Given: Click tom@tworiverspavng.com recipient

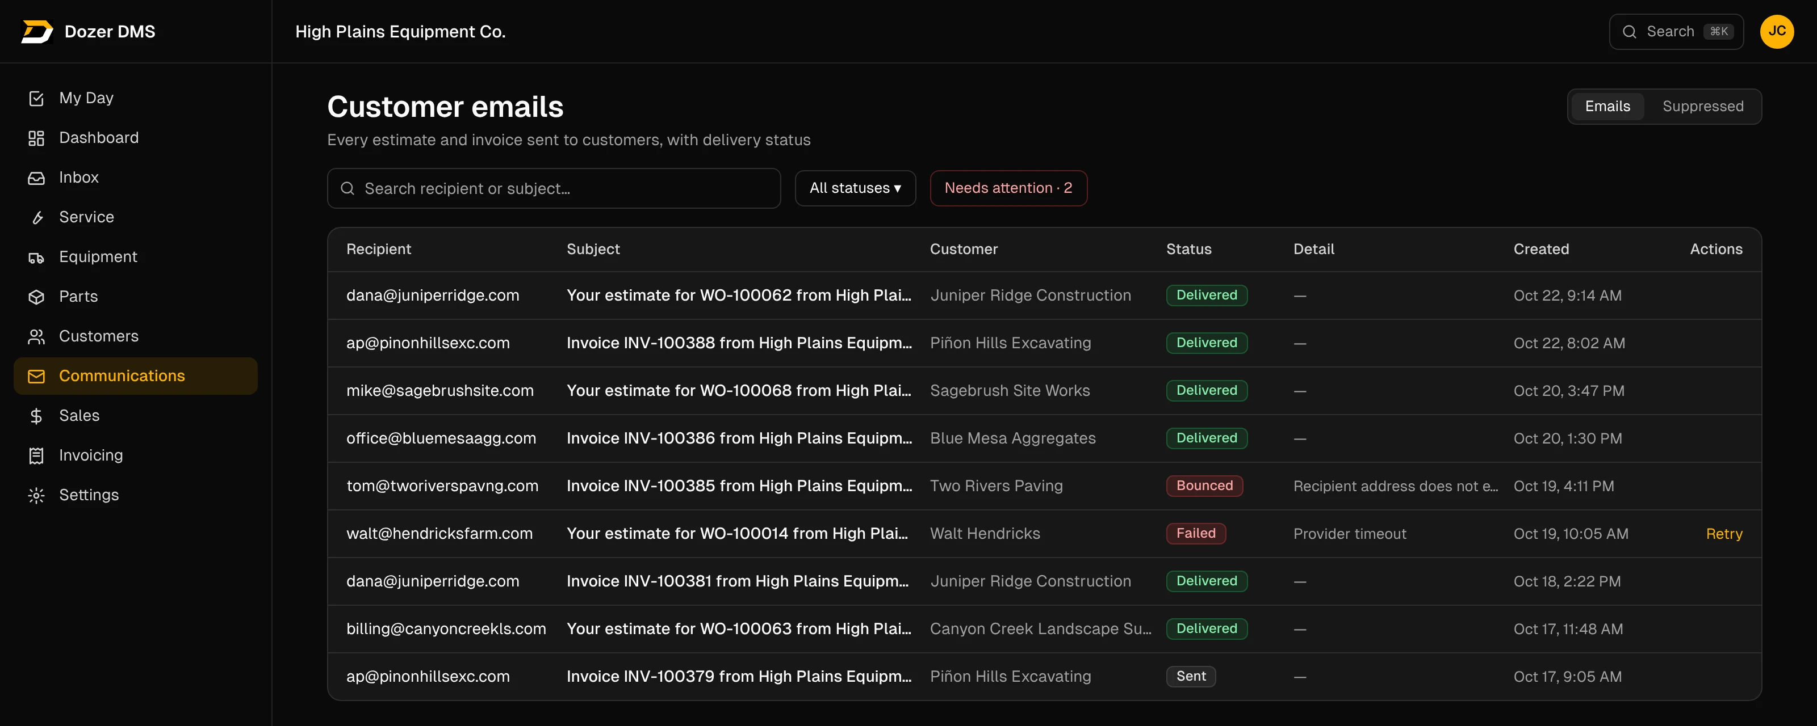Looking at the screenshot, I should point(442,486).
